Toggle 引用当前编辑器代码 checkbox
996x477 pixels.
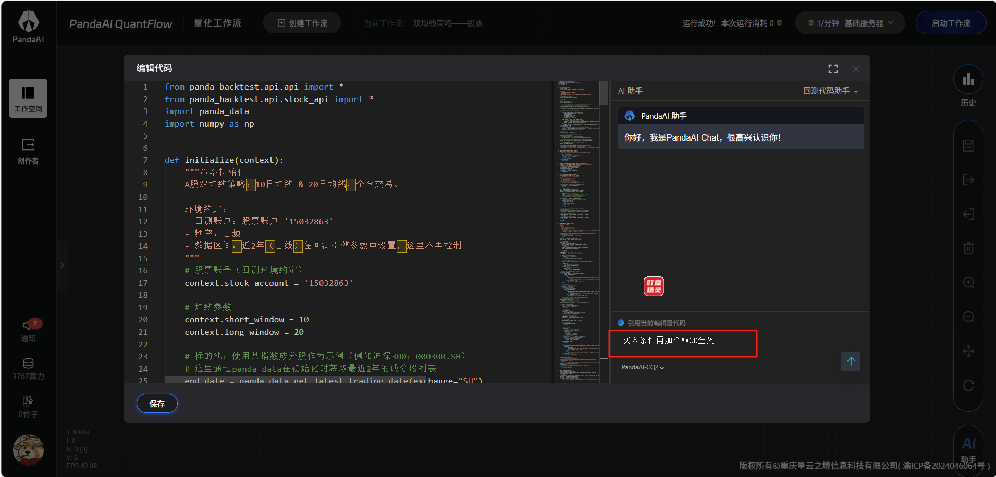point(621,323)
